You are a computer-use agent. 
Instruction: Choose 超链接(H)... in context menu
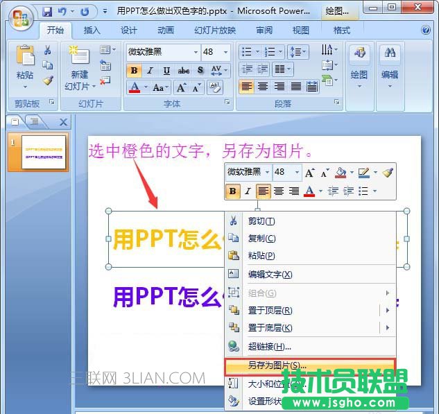click(311, 347)
